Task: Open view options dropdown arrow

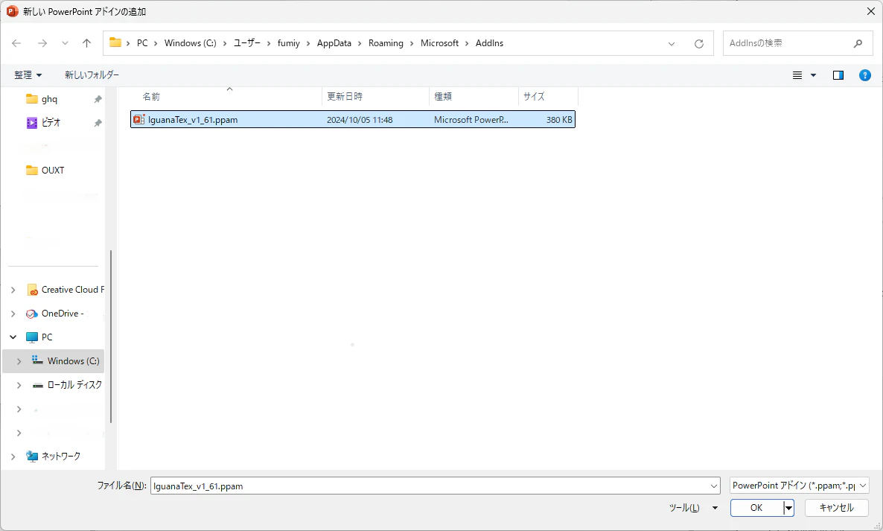Action: coord(813,75)
